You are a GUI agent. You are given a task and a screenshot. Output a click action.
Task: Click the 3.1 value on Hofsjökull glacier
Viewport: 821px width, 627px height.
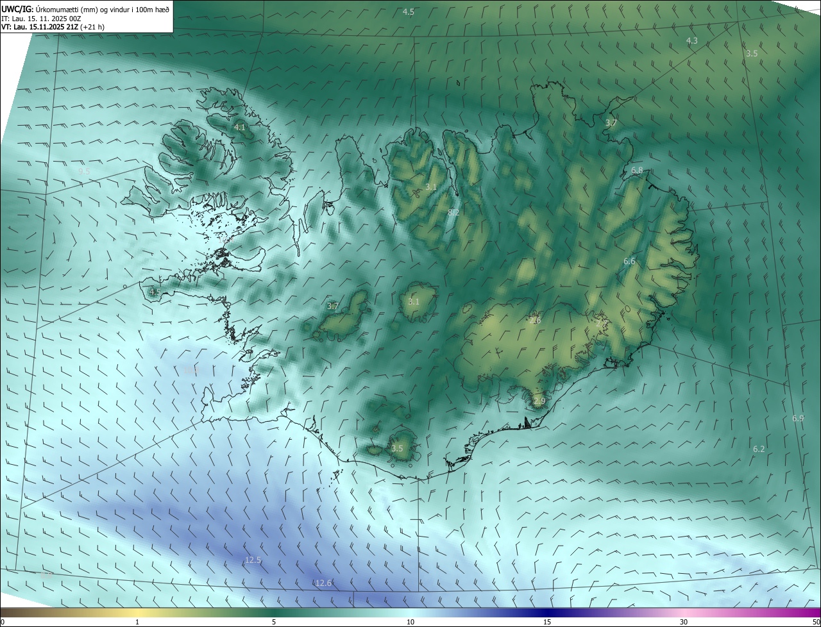click(414, 301)
